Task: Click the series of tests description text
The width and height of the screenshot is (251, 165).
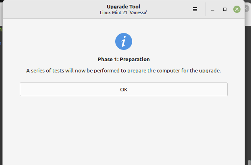Action: tap(124, 71)
